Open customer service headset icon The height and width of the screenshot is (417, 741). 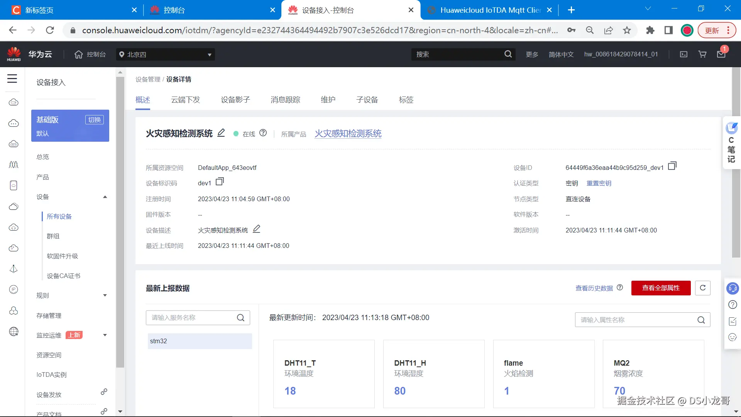tap(732, 288)
